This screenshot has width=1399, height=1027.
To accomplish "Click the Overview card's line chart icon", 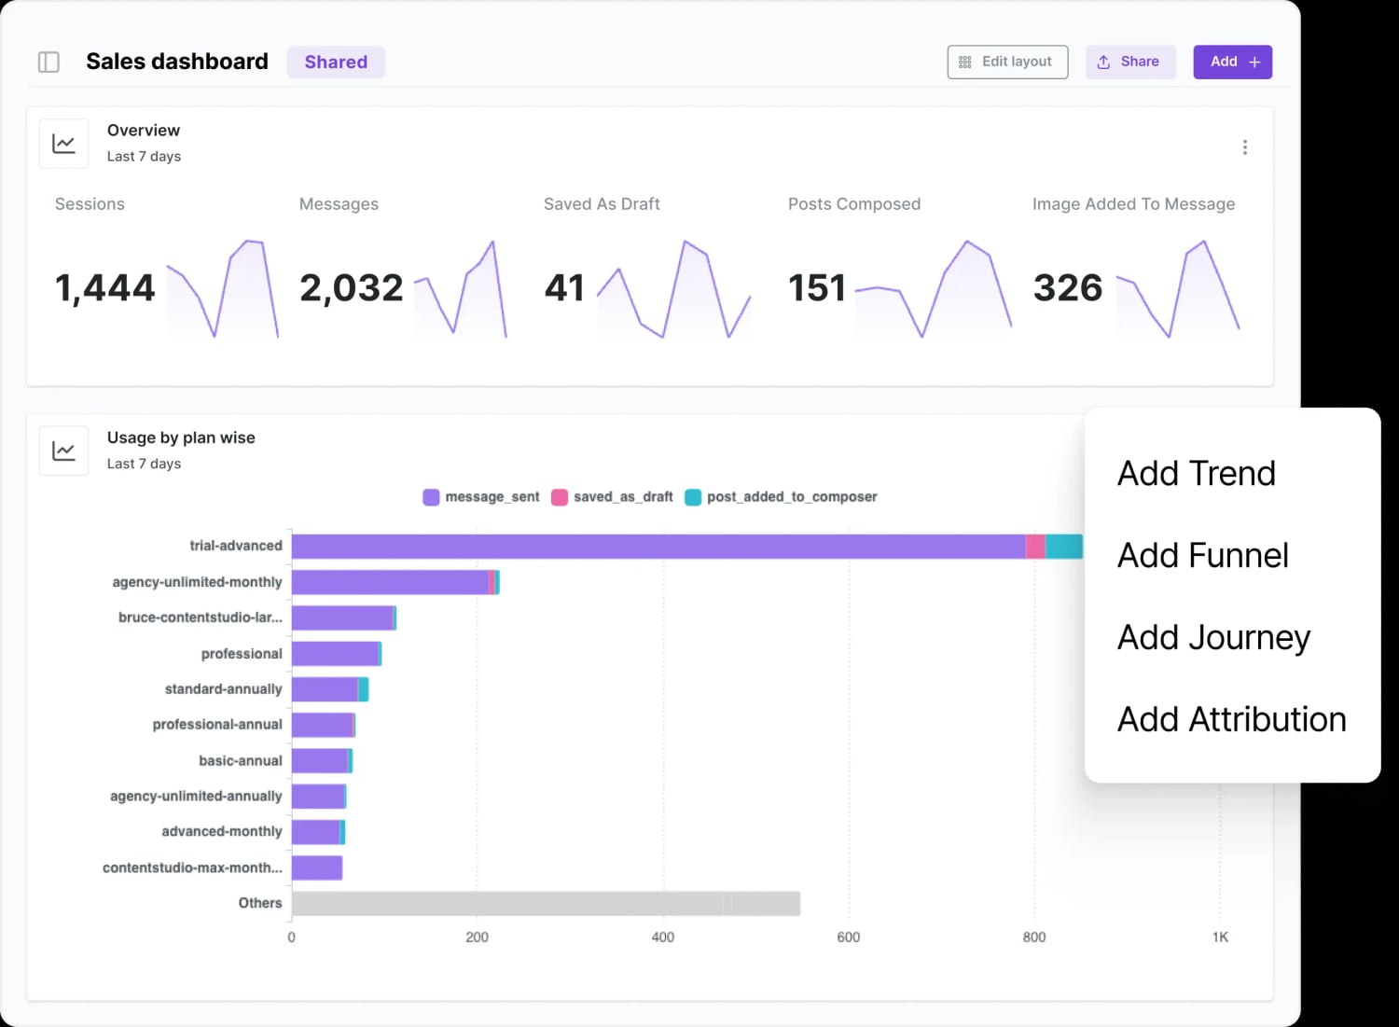I will tap(63, 143).
